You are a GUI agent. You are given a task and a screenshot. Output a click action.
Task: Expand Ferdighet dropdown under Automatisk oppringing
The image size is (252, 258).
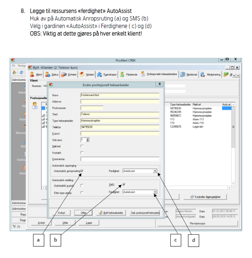(x=155, y=171)
